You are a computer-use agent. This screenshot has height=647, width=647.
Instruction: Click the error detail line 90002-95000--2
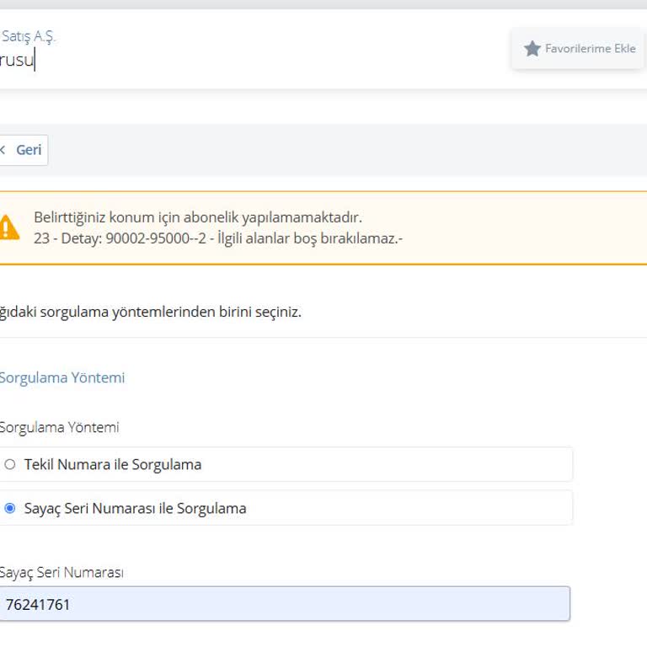coord(218,238)
